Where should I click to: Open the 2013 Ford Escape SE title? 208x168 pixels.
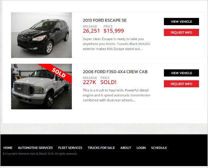tap(105, 20)
